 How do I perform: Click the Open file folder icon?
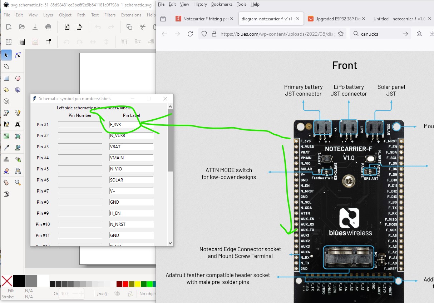tap(22, 27)
